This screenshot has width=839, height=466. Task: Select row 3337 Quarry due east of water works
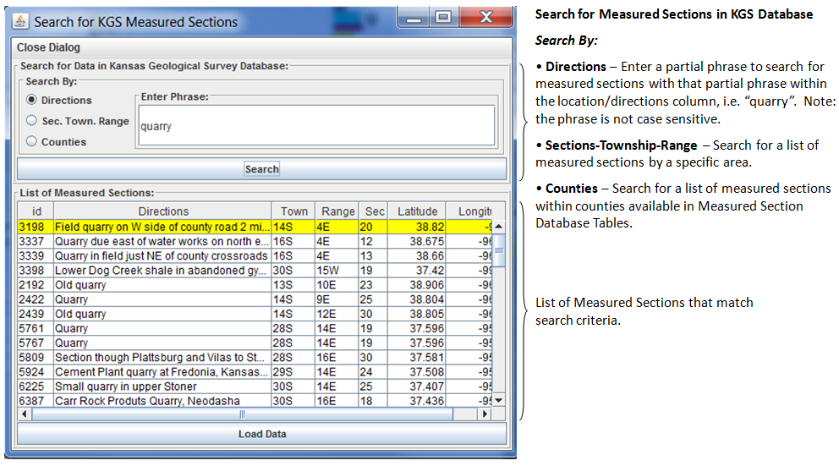tap(255, 241)
